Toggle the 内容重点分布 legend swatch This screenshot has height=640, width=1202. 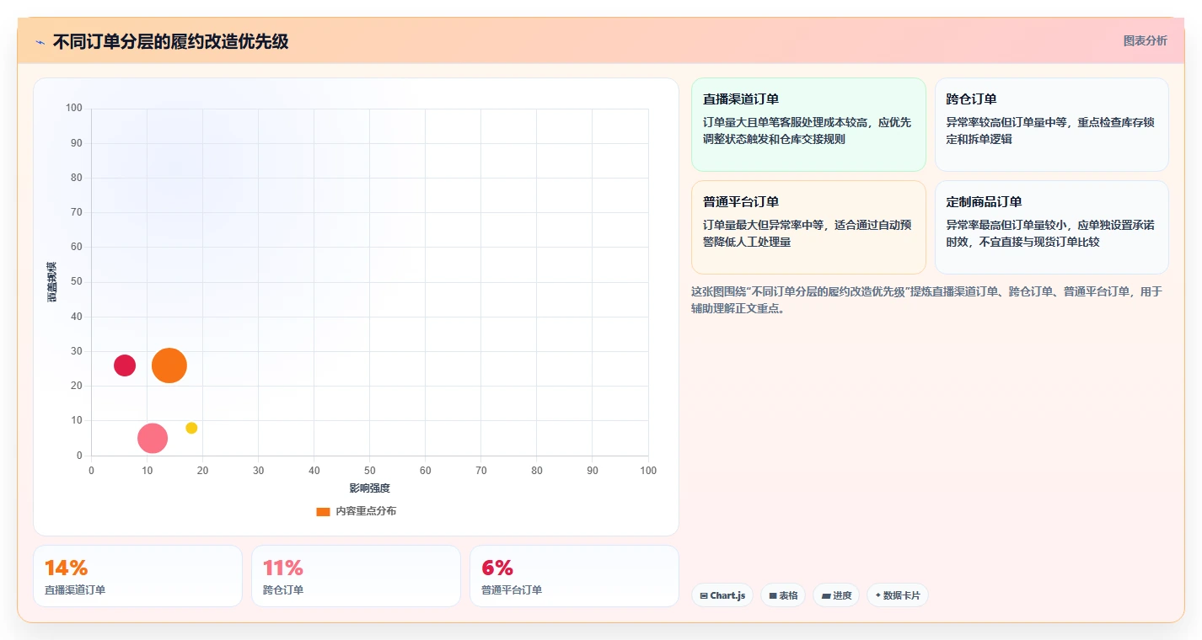click(323, 511)
